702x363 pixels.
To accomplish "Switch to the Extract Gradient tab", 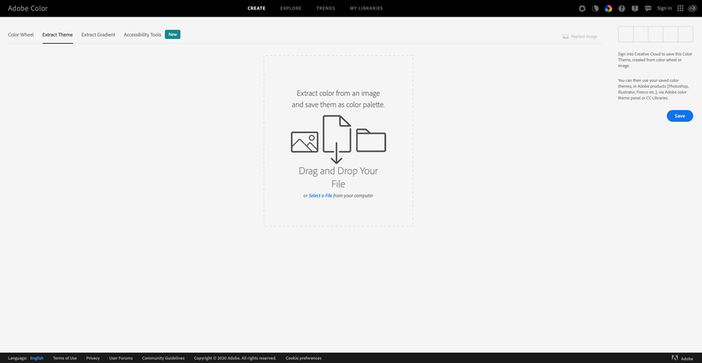I will click(x=98, y=34).
